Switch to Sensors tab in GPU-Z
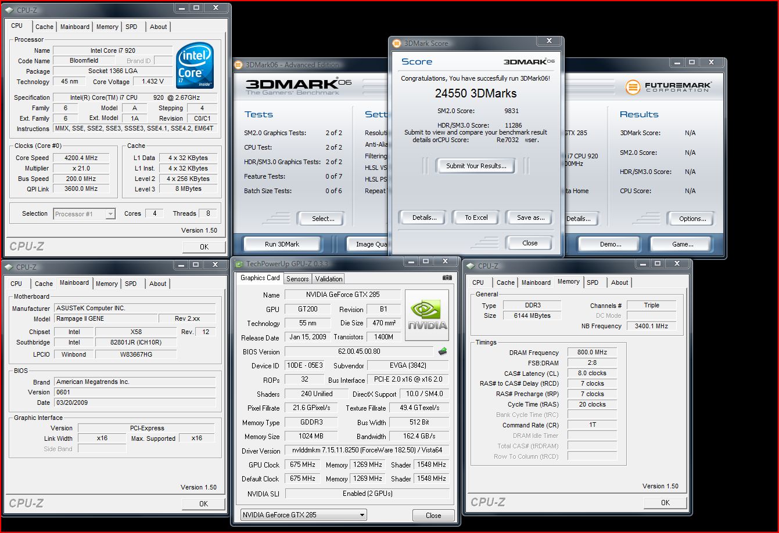Screen dimensions: 779x533 coord(297,279)
